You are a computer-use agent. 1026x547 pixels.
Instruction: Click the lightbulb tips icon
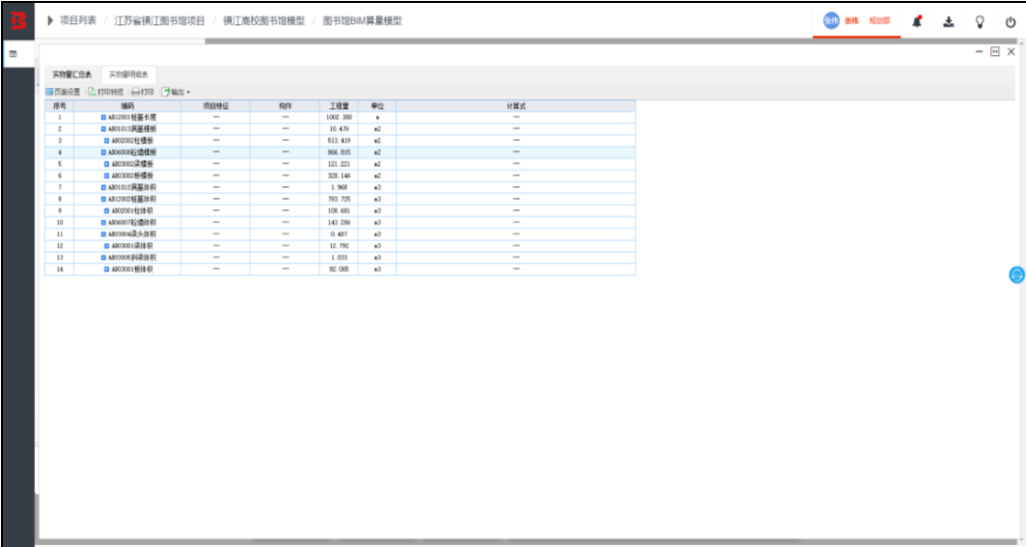click(x=980, y=21)
